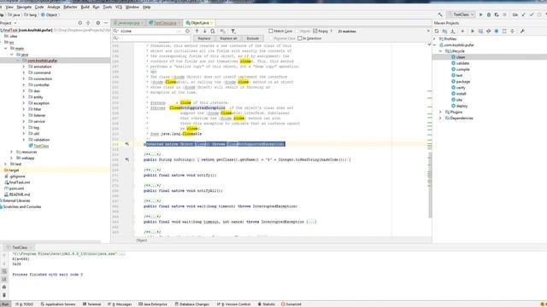This screenshot has height=307, width=547.
Task: Jump to previous search occurrence arrow
Action: [x=197, y=31]
